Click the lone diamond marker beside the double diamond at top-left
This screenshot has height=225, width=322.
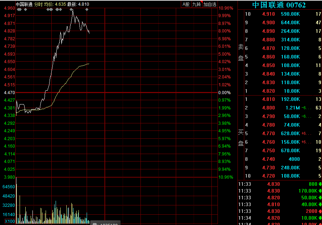point(25,9)
